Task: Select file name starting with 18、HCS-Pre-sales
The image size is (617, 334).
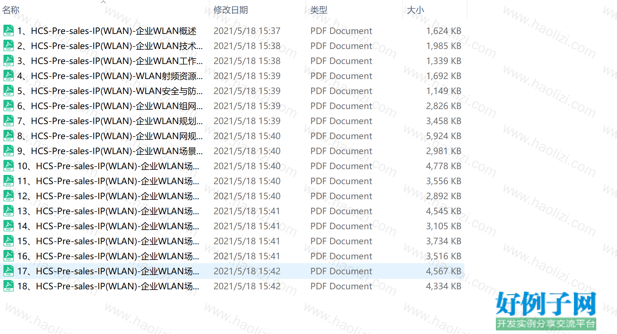Action: pos(108,286)
